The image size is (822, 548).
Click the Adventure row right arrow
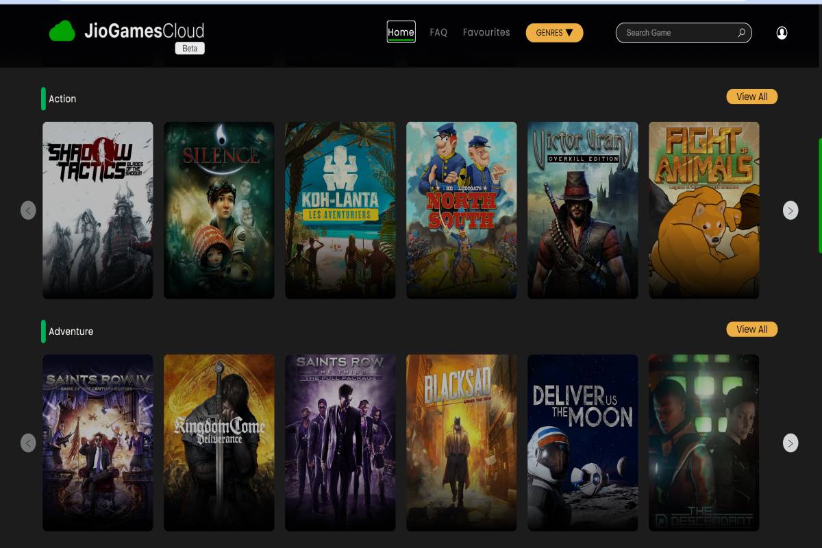(790, 443)
